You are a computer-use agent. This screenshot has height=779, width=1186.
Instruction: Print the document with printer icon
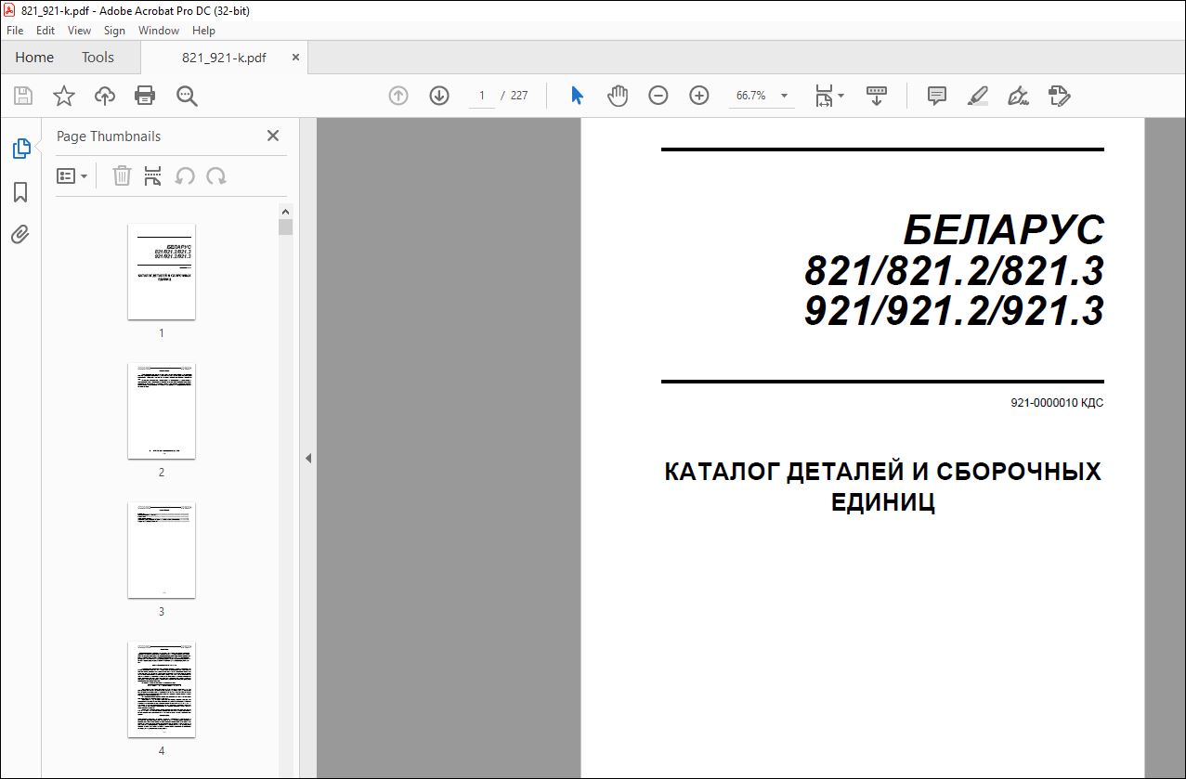click(x=145, y=96)
